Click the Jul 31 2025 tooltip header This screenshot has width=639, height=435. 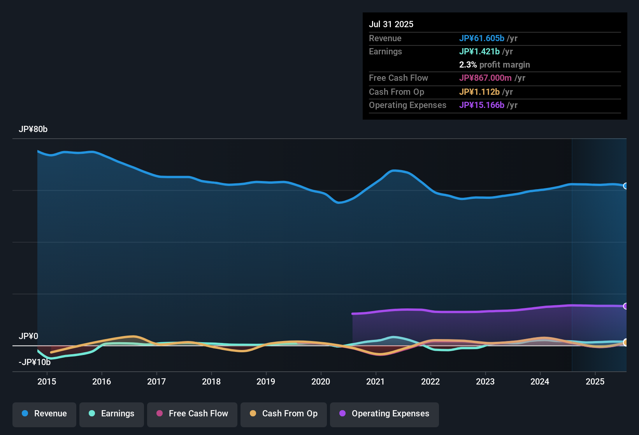tap(391, 24)
